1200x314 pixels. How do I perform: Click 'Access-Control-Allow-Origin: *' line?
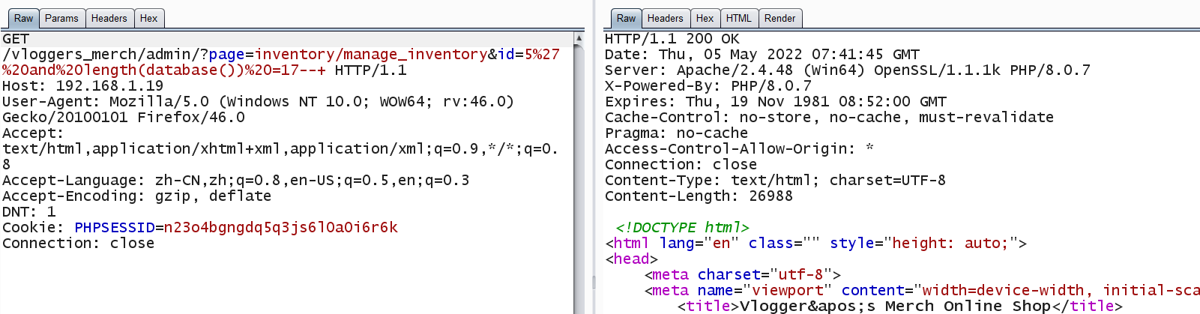[x=739, y=149]
